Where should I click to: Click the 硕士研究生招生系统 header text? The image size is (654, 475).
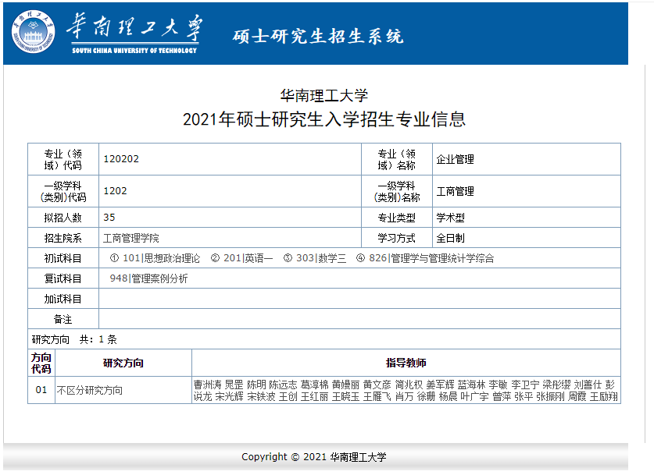(x=318, y=37)
